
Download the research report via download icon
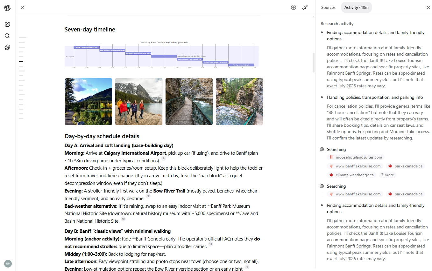(x=293, y=7)
